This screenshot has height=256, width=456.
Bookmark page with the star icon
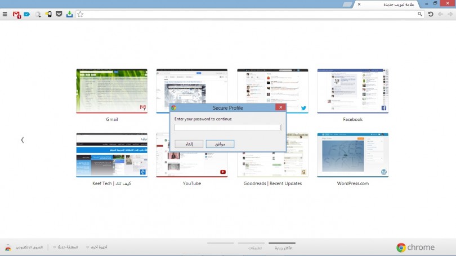pyautogui.click(x=81, y=14)
